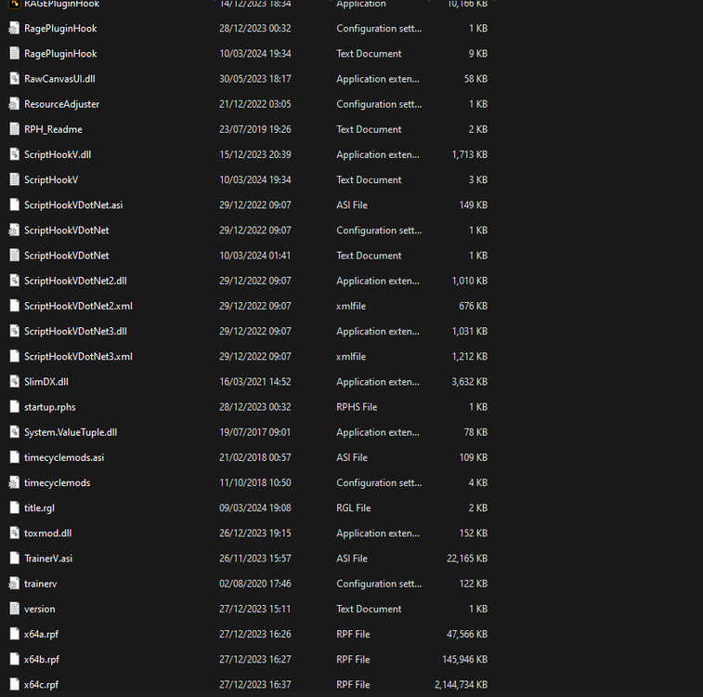Select the RGL File type label
Viewport: 703px width, 697px height.
tap(354, 508)
